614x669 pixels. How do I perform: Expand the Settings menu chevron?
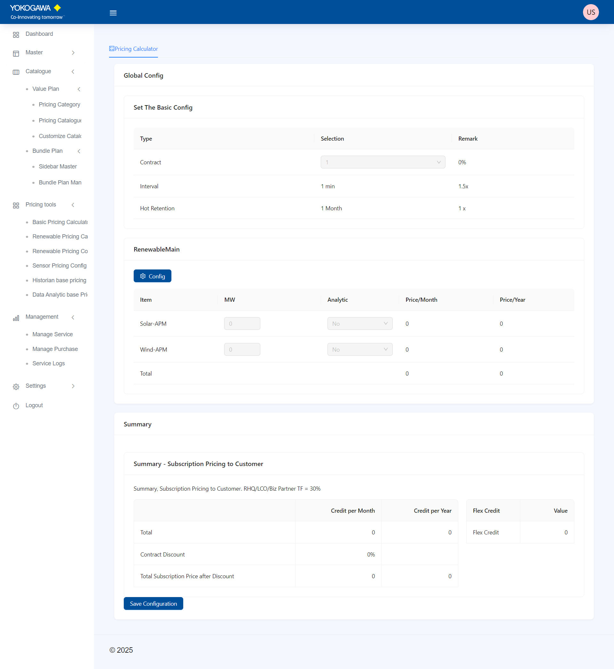(73, 386)
